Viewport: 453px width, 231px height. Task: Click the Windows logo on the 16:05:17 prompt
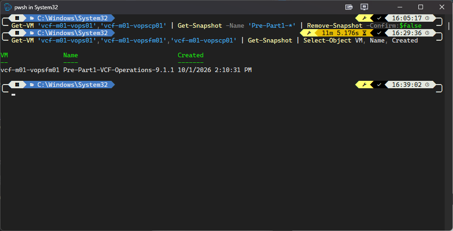[x=17, y=18]
